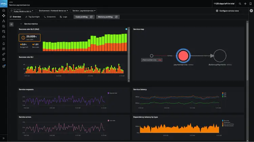
Task: Click the red paymentservice node on map
Action: coord(183,55)
